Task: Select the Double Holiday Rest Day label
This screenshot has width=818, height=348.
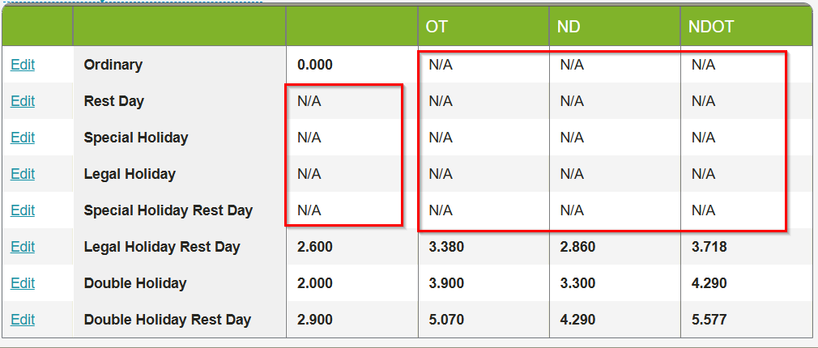Action: [x=168, y=320]
